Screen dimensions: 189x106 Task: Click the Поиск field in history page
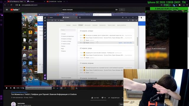click(68, 30)
